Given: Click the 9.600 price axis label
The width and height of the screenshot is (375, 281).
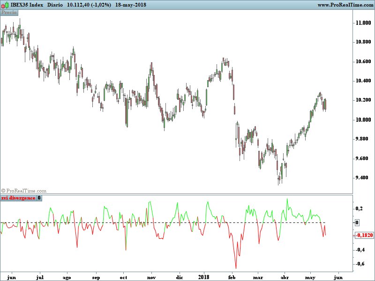Looking at the screenshot, I should (x=362, y=158).
